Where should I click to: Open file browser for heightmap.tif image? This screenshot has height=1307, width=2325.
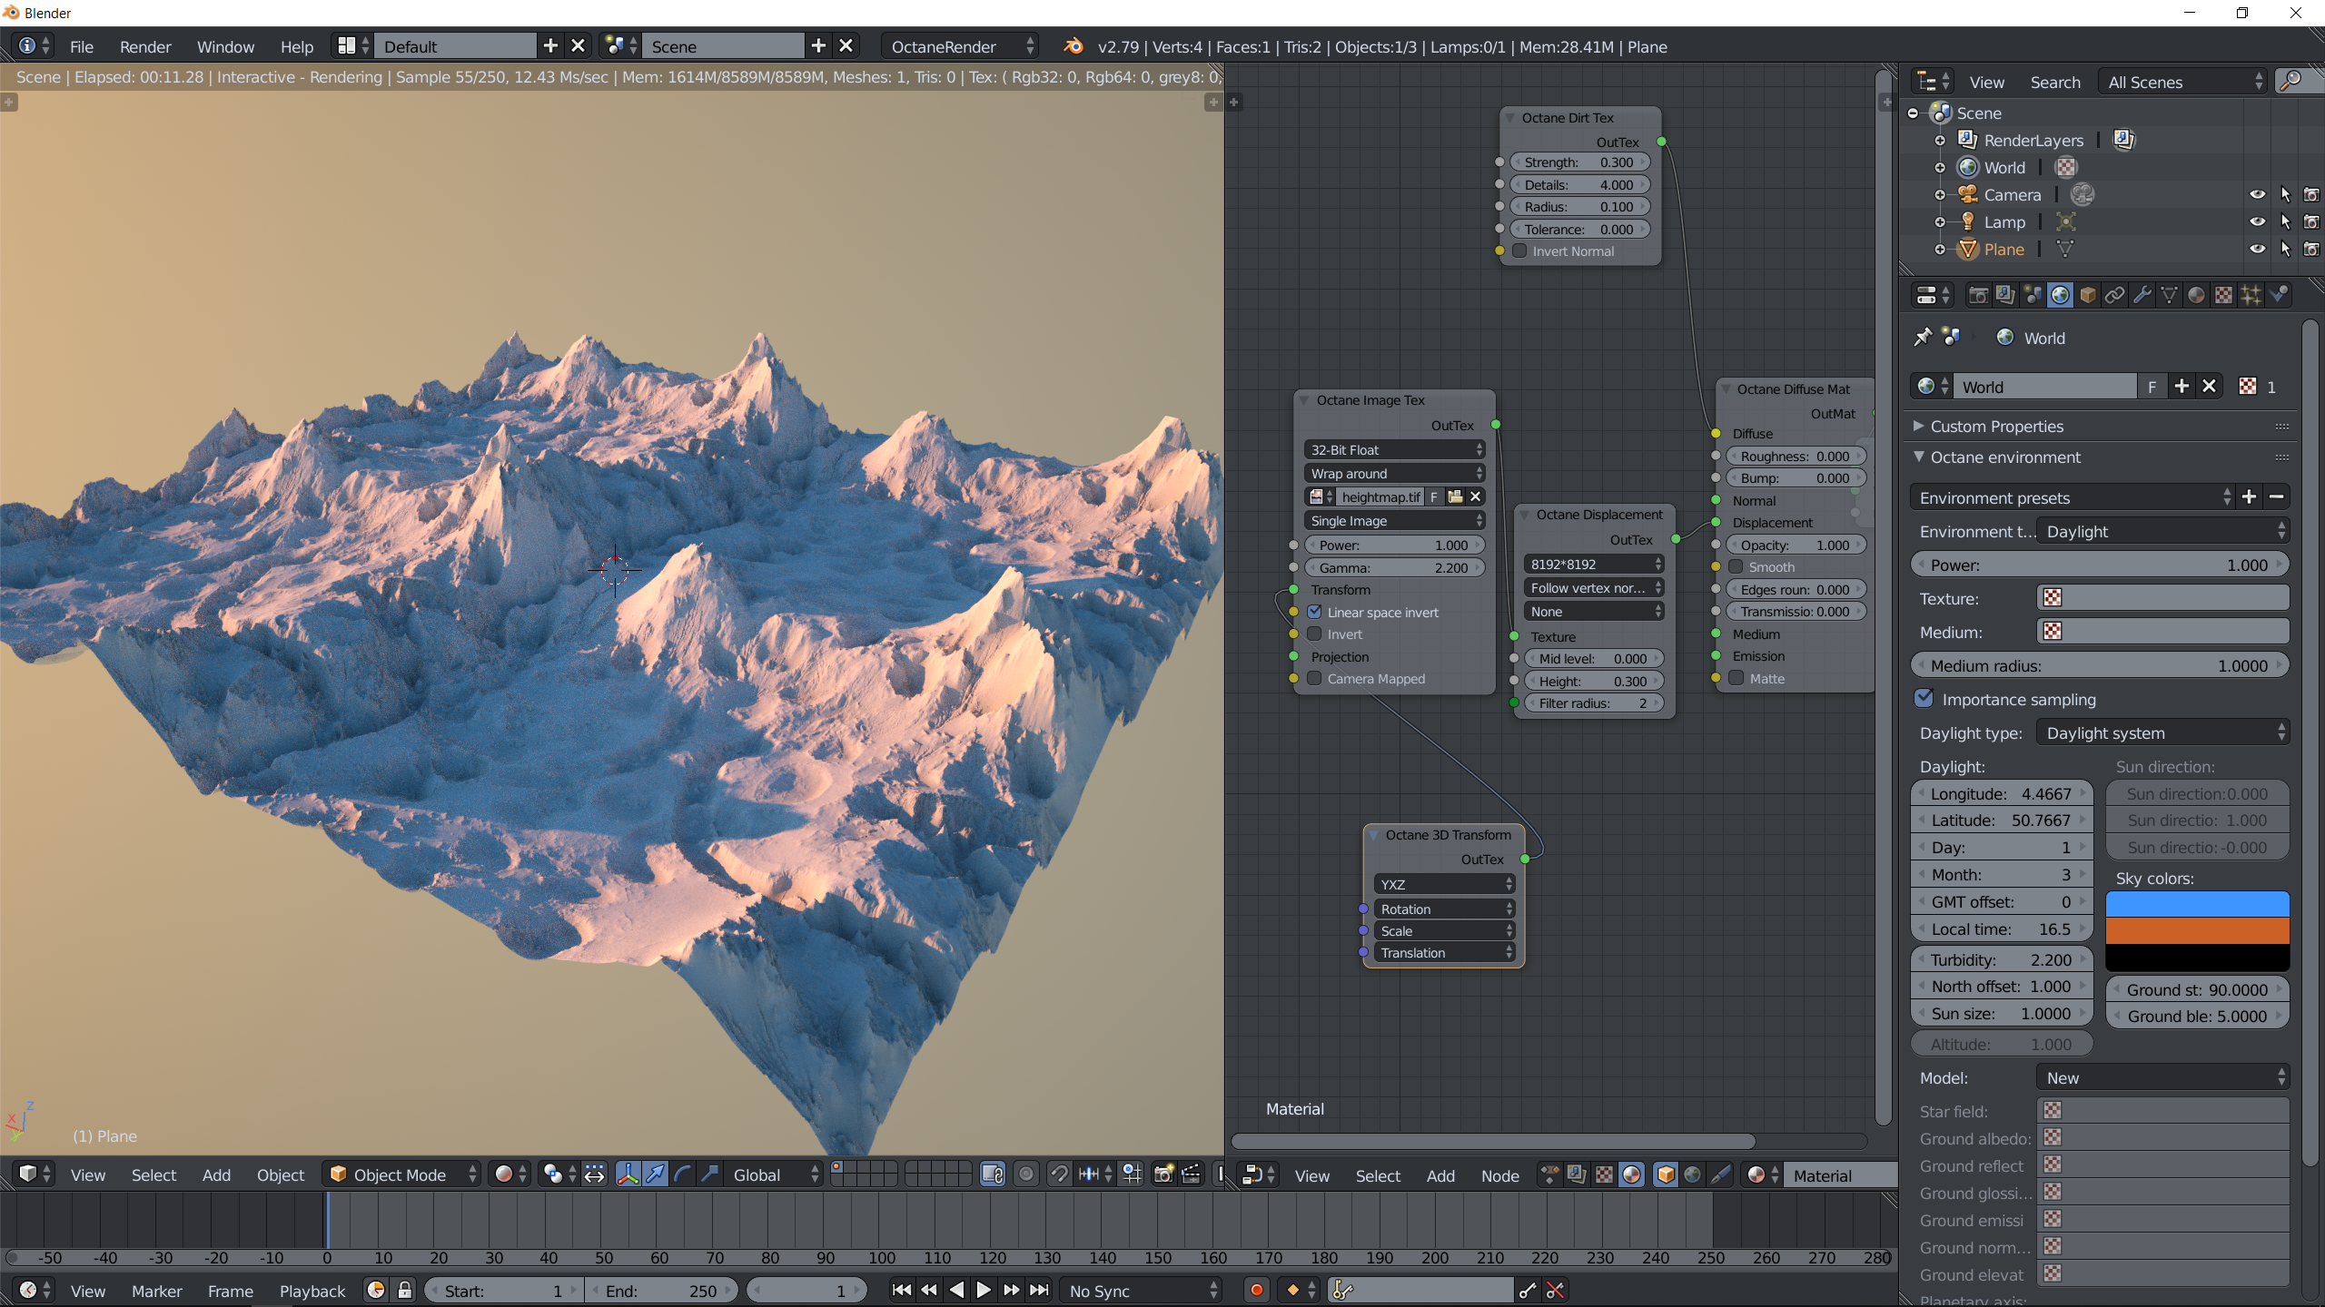pos(1455,496)
